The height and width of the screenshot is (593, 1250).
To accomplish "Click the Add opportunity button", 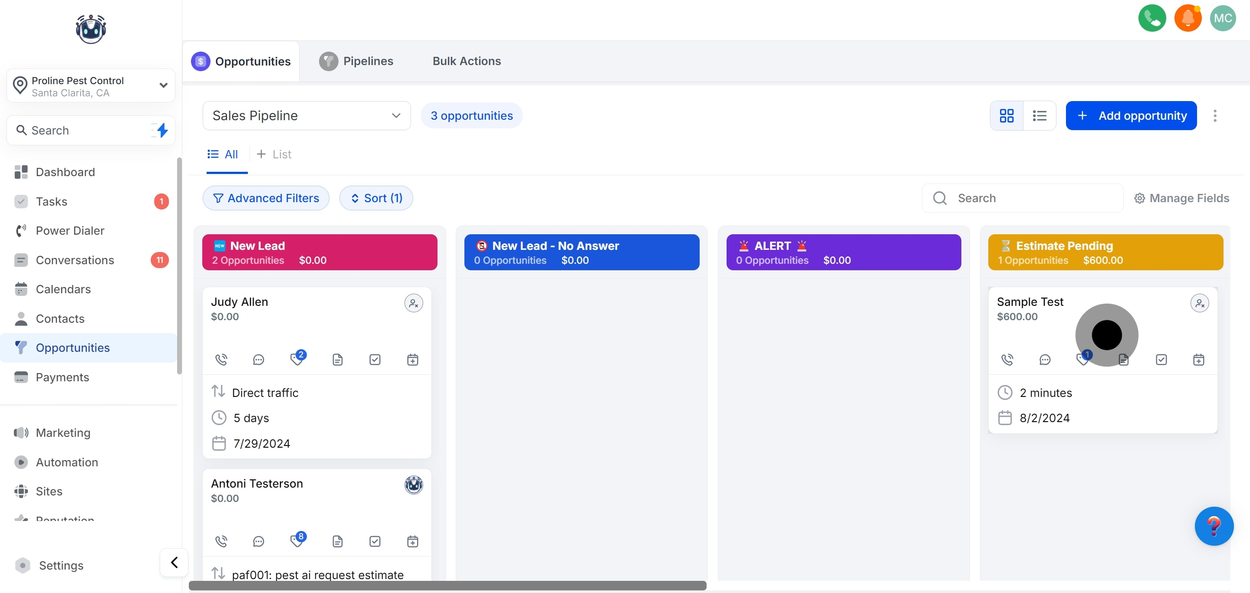I will (1131, 115).
